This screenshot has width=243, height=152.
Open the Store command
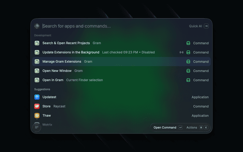121,106
